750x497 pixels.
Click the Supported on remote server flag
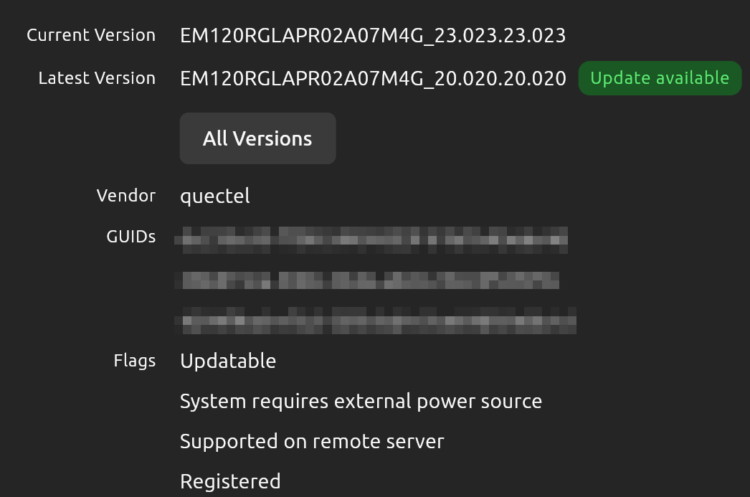(312, 442)
